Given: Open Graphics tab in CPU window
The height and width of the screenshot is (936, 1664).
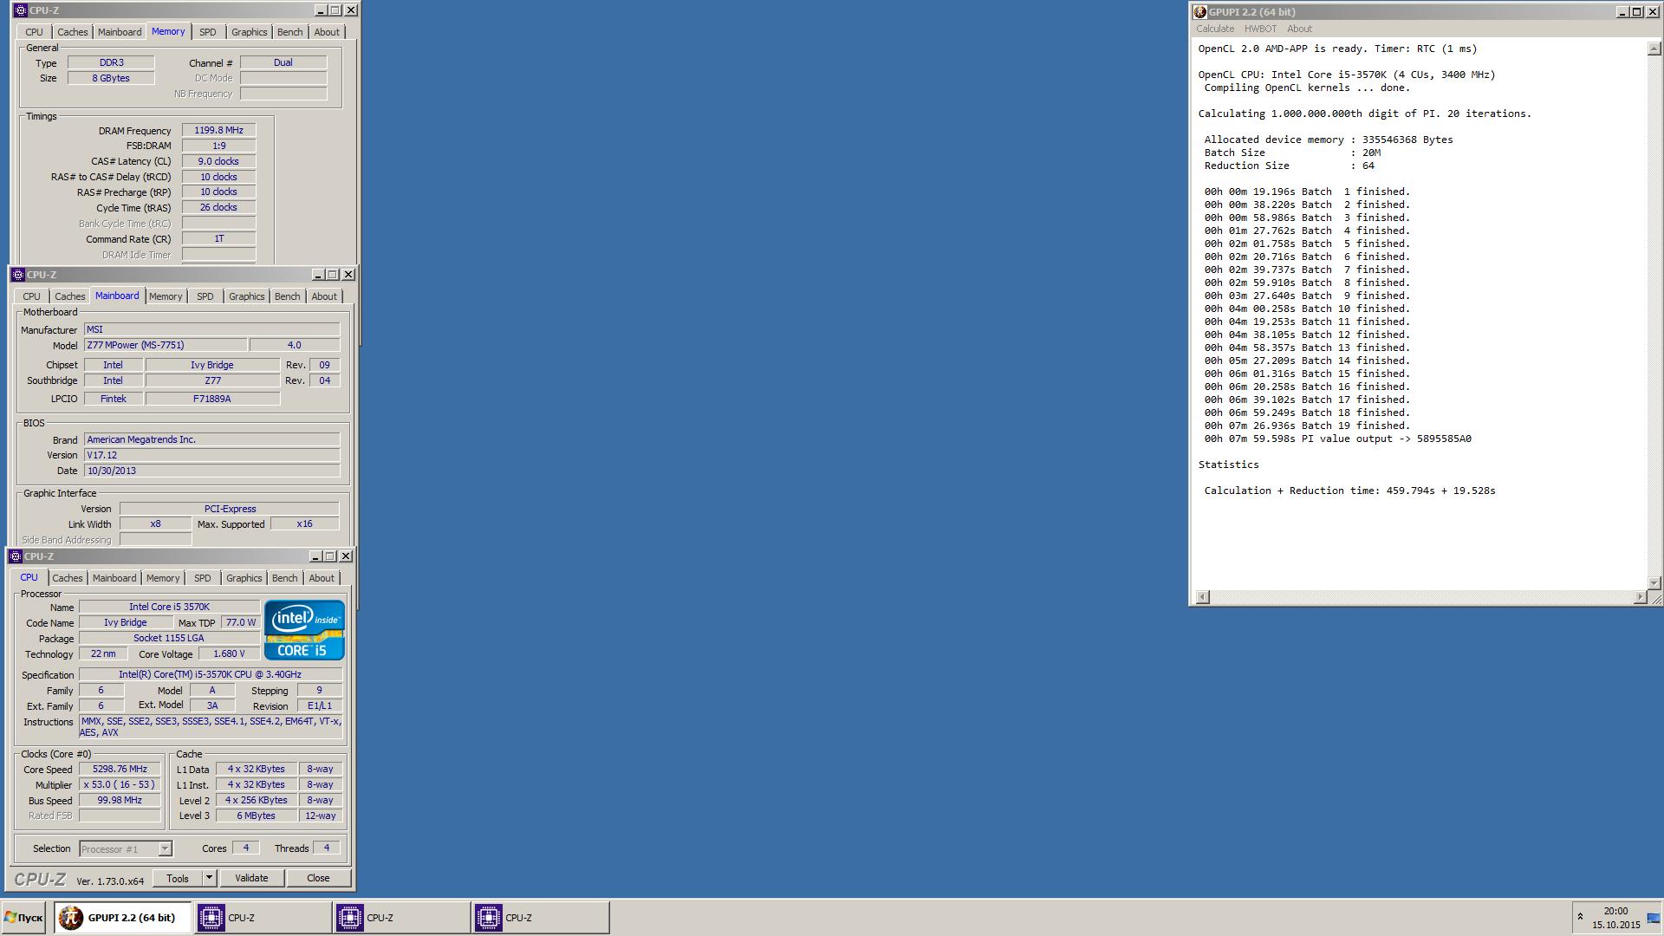Looking at the screenshot, I should coord(244,578).
